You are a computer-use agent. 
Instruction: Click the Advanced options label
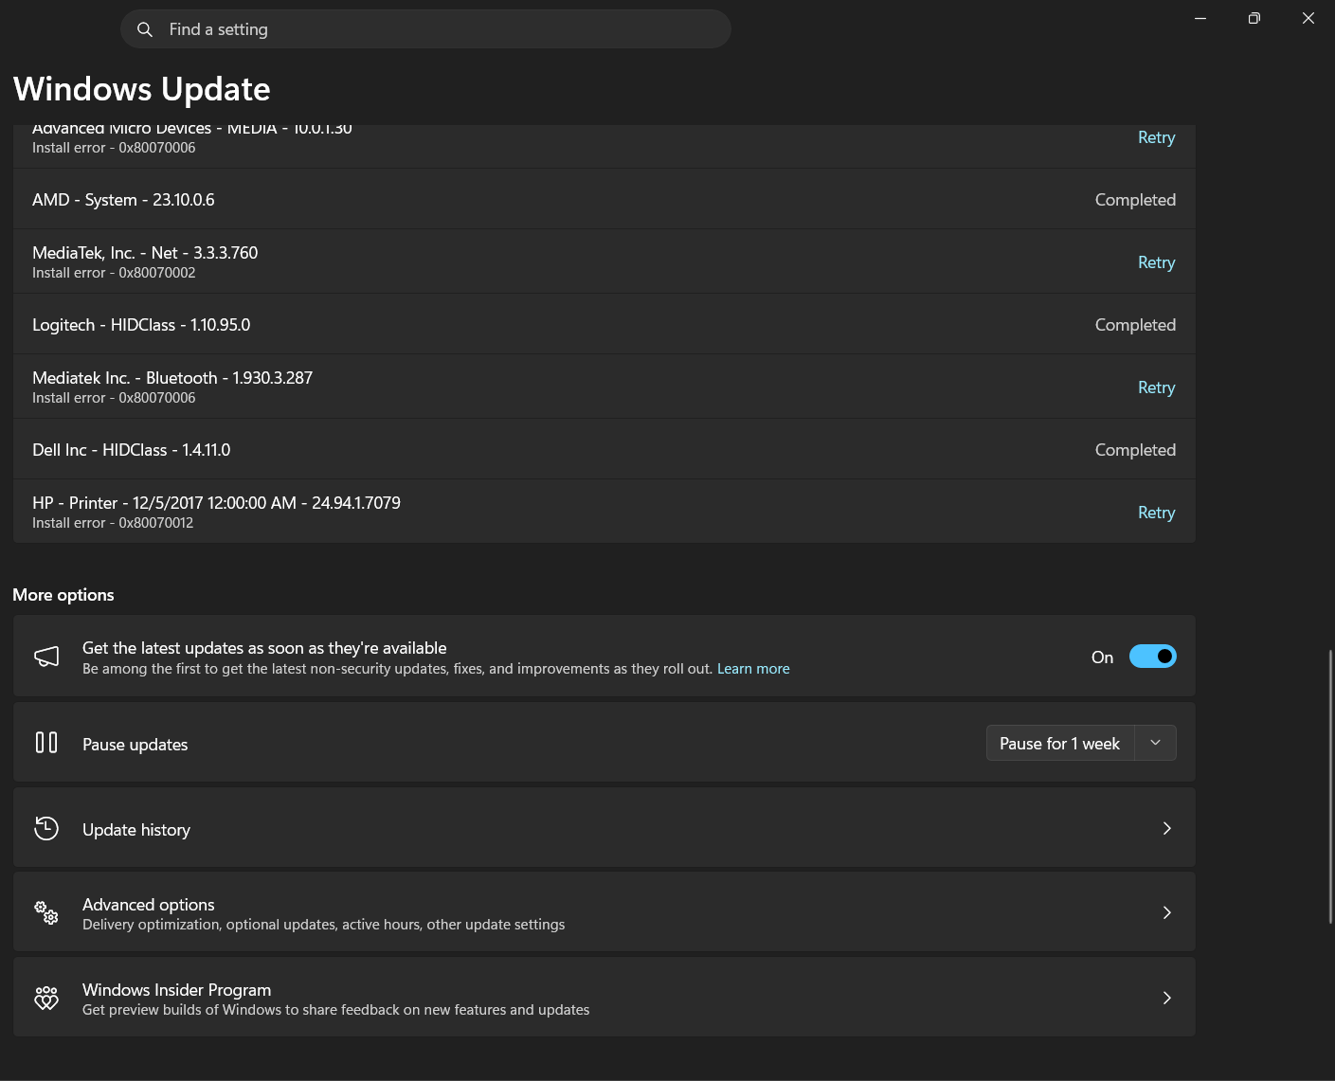149,905
